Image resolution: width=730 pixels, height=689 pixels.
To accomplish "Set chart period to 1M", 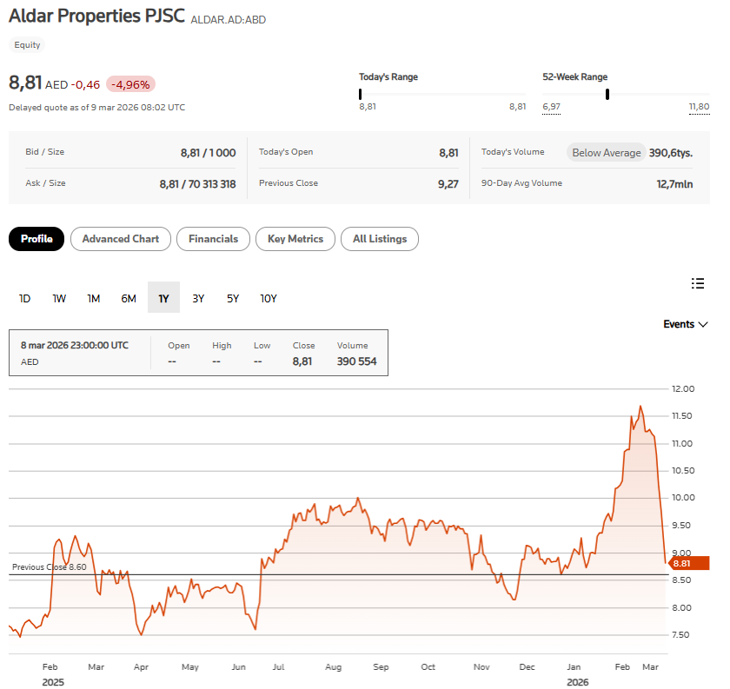I will (x=94, y=298).
